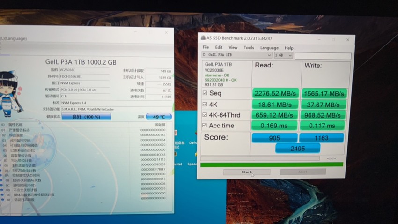Select attribute row 06 读取单位计数

coord(84,155)
